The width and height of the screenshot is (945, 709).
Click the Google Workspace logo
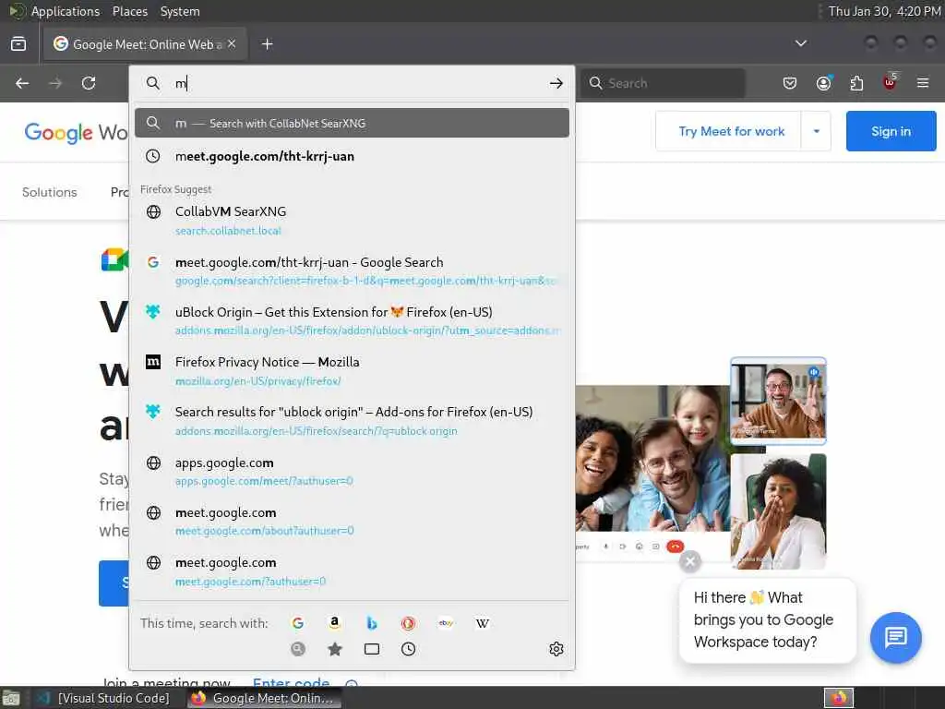coord(76,132)
